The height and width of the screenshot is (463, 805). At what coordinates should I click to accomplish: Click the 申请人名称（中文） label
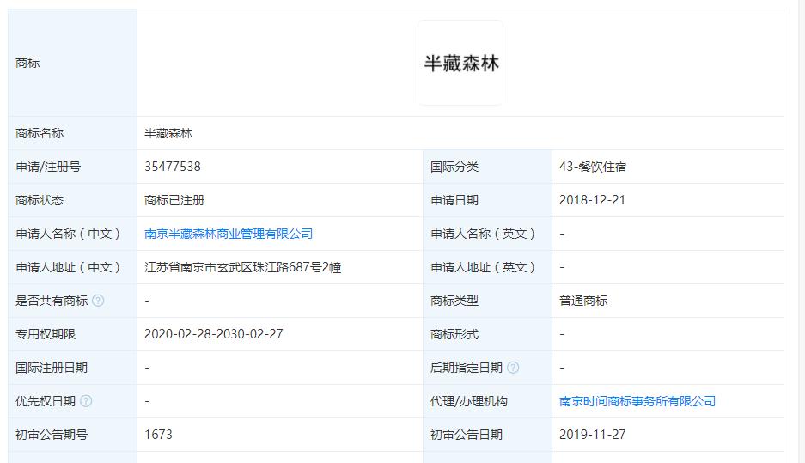tap(68, 234)
